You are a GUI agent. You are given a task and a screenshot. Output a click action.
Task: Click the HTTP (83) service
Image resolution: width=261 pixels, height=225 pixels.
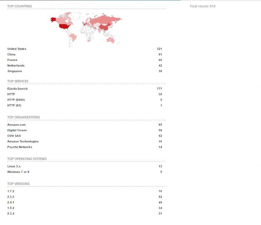[14, 105]
